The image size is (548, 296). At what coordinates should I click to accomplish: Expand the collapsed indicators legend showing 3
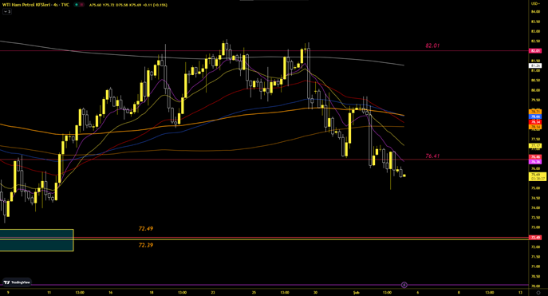[x=7, y=11]
